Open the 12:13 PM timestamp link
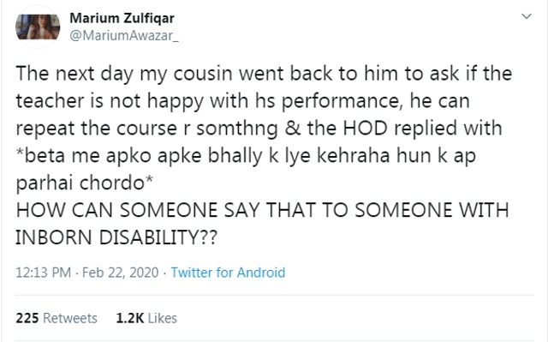Image resolution: width=548 pixels, height=342 pixels. point(44,273)
